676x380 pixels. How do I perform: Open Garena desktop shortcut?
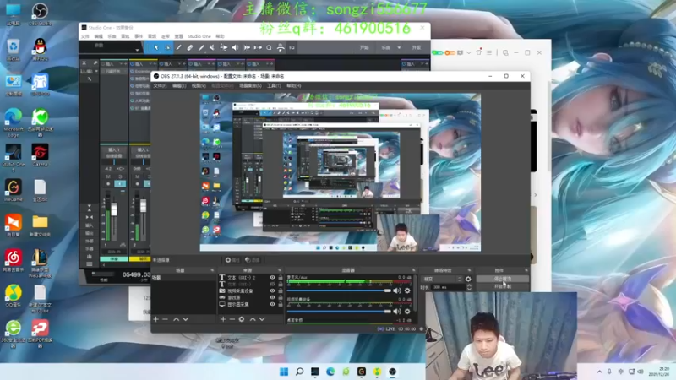click(40, 155)
